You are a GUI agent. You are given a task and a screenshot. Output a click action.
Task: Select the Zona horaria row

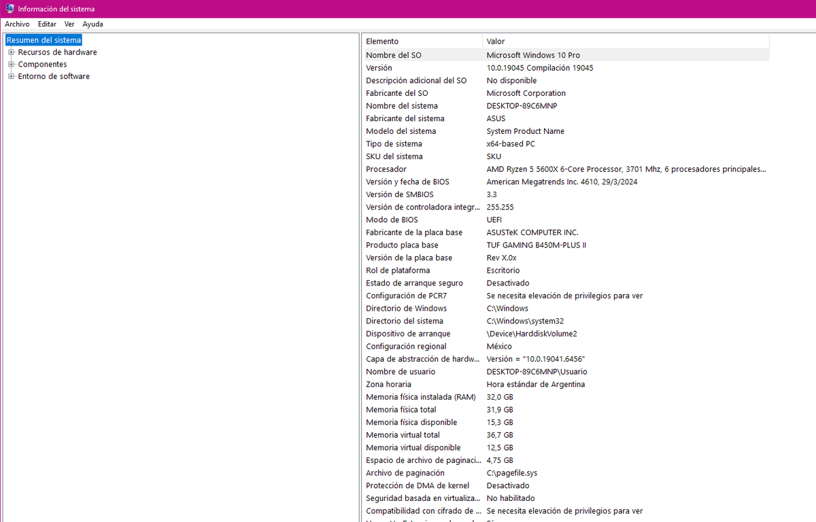pos(566,385)
